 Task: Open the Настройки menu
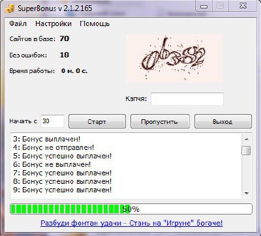tap(54, 23)
